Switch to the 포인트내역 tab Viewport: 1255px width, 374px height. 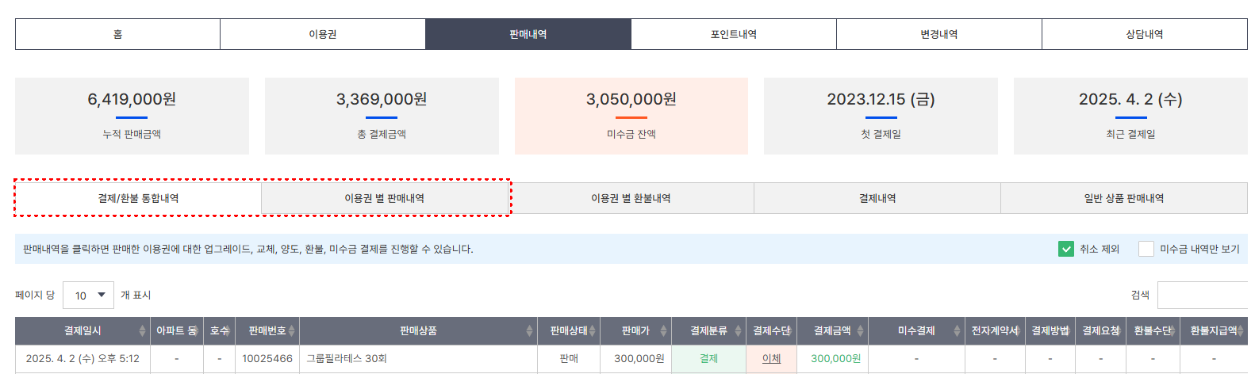coord(734,34)
